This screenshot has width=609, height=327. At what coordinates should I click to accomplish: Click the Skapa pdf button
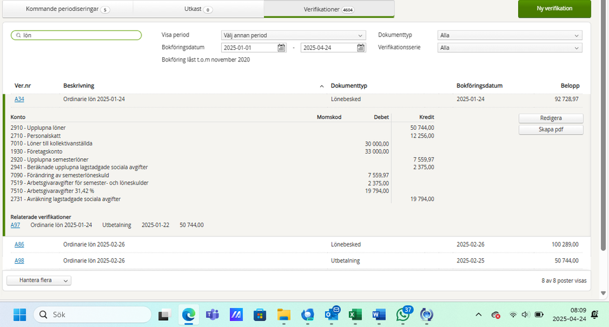click(550, 130)
